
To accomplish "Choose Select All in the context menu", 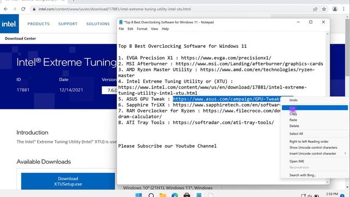I will [315, 134].
